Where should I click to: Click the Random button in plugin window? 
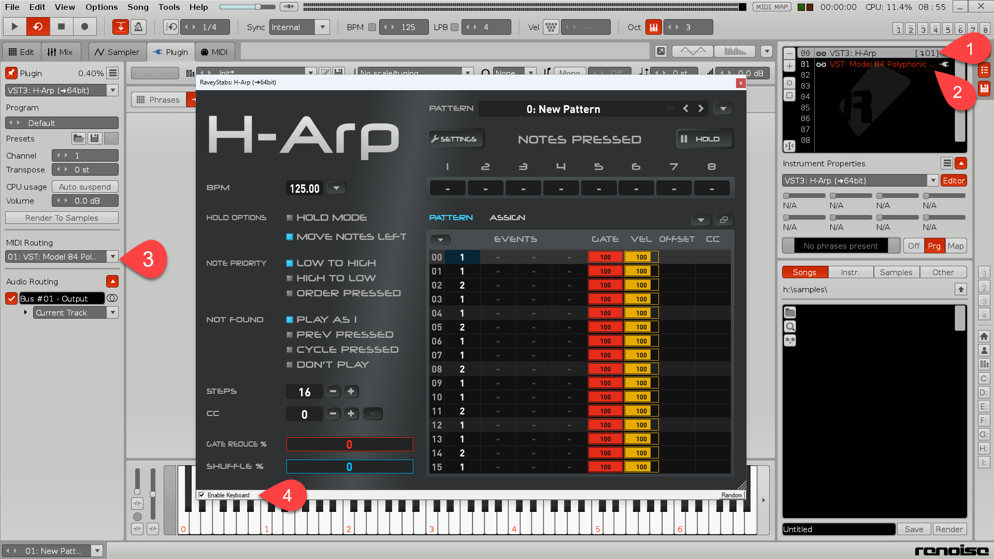[731, 495]
